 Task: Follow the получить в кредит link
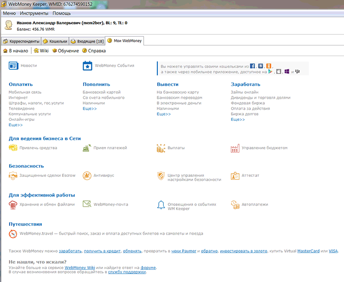click(102, 251)
